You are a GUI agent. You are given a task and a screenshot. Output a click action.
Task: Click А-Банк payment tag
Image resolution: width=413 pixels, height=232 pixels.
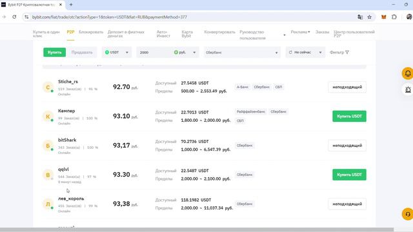coord(243,87)
